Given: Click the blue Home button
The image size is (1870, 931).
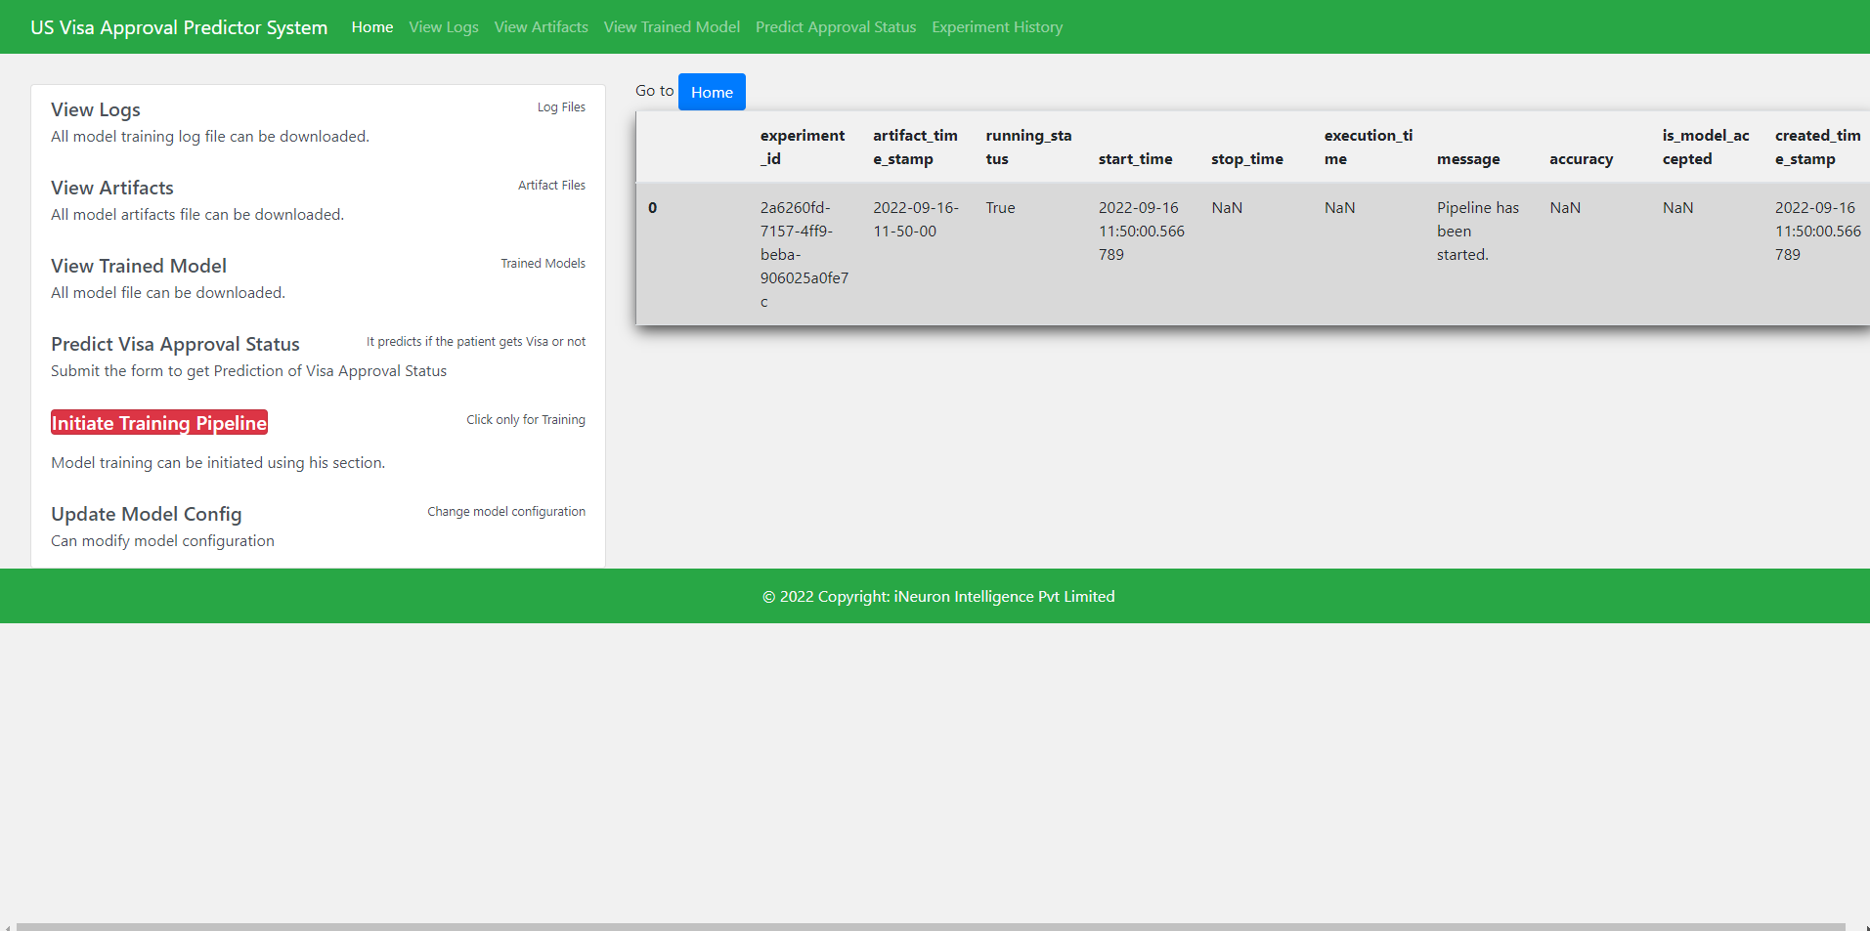Looking at the screenshot, I should click(712, 92).
